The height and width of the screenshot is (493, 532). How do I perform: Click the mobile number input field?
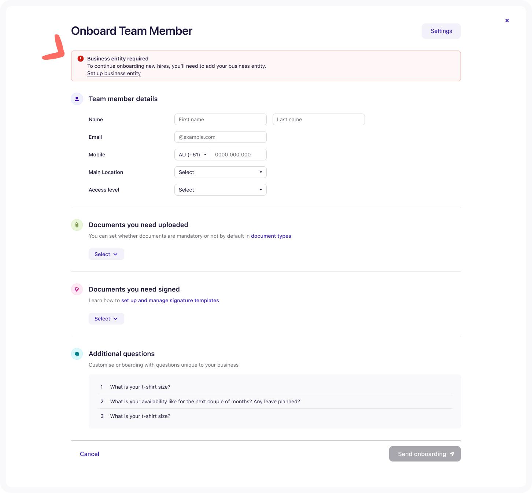239,155
